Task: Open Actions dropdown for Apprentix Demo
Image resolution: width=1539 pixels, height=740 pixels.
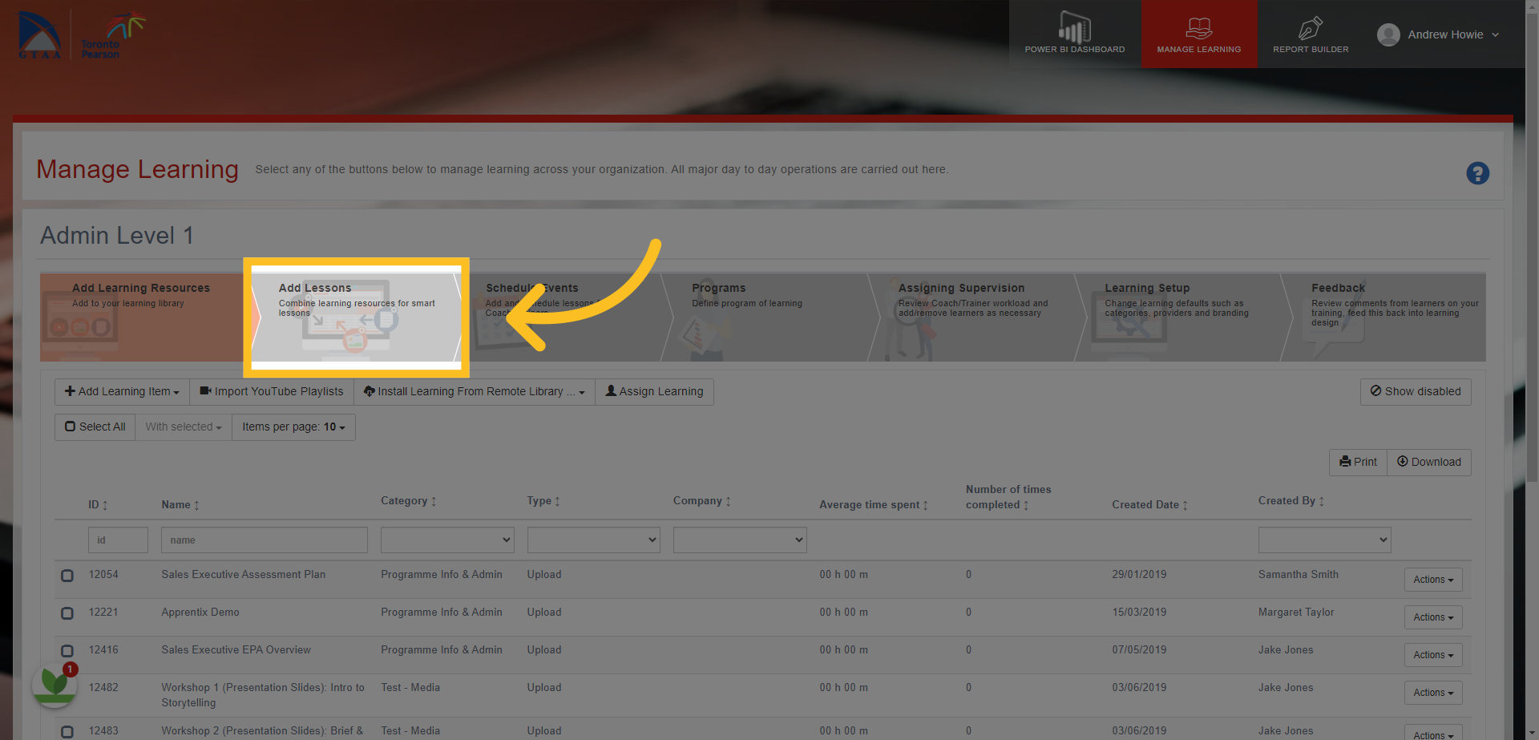Action: pos(1433,617)
